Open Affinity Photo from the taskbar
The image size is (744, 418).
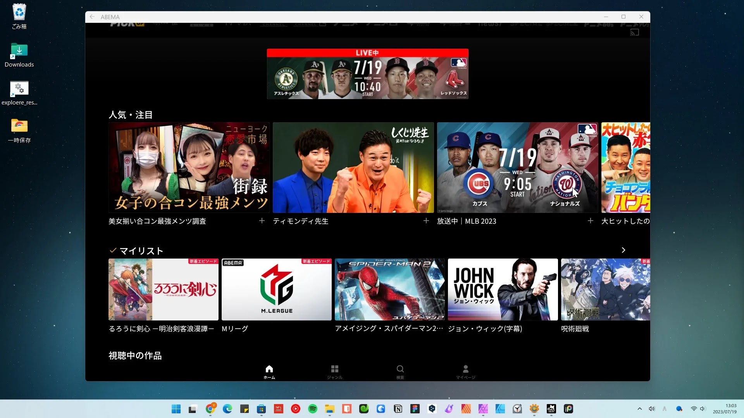pyautogui.click(x=483, y=409)
